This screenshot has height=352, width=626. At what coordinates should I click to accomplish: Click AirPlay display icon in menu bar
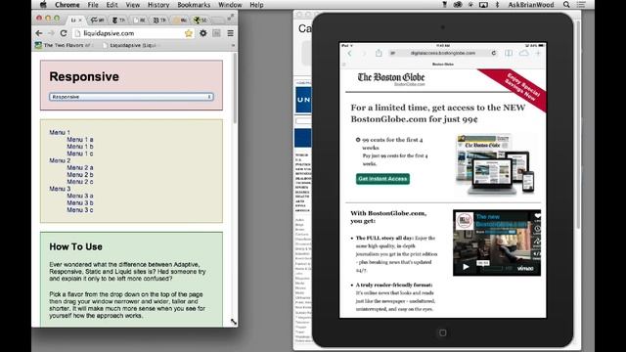pyautogui.click(x=483, y=5)
